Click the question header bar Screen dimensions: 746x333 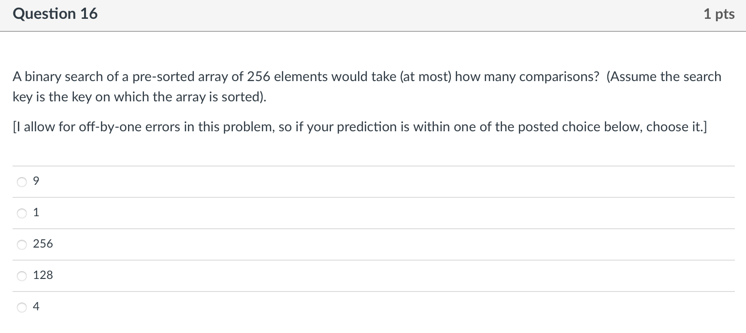click(372, 14)
